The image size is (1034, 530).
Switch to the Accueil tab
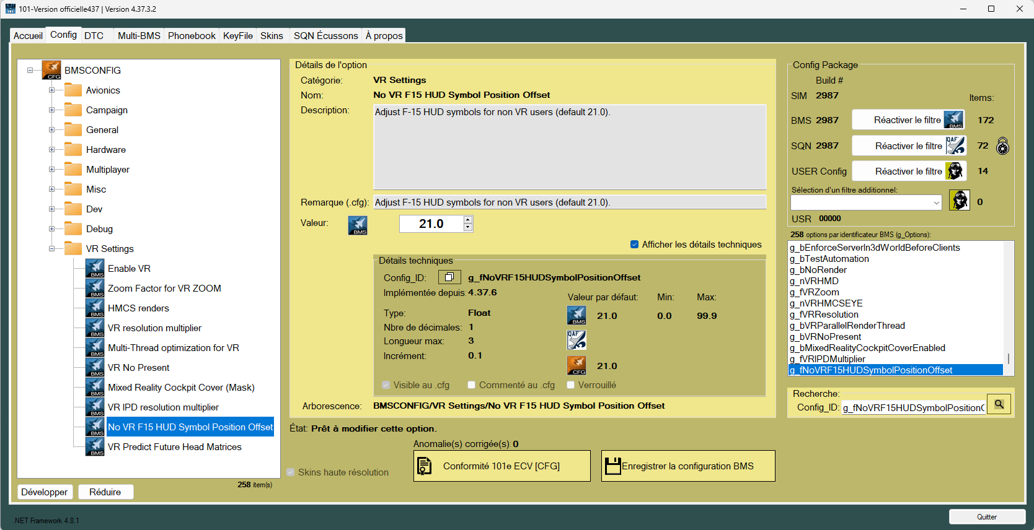point(28,36)
